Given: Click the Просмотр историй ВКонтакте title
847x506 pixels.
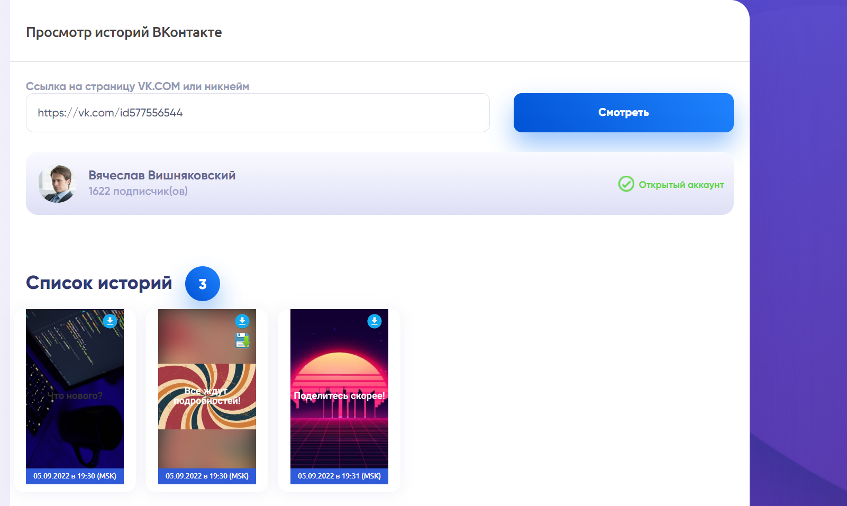Looking at the screenshot, I should point(124,32).
